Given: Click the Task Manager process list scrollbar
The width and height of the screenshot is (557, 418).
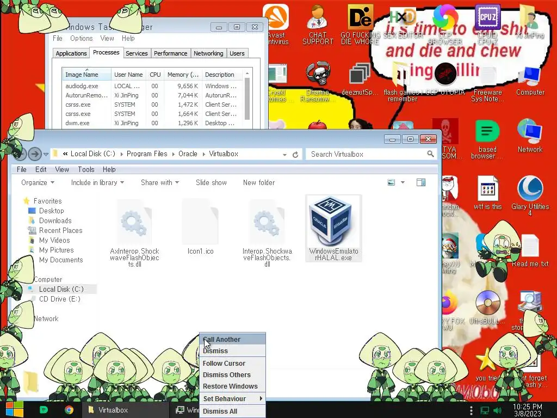Looking at the screenshot, I should (x=247, y=99).
